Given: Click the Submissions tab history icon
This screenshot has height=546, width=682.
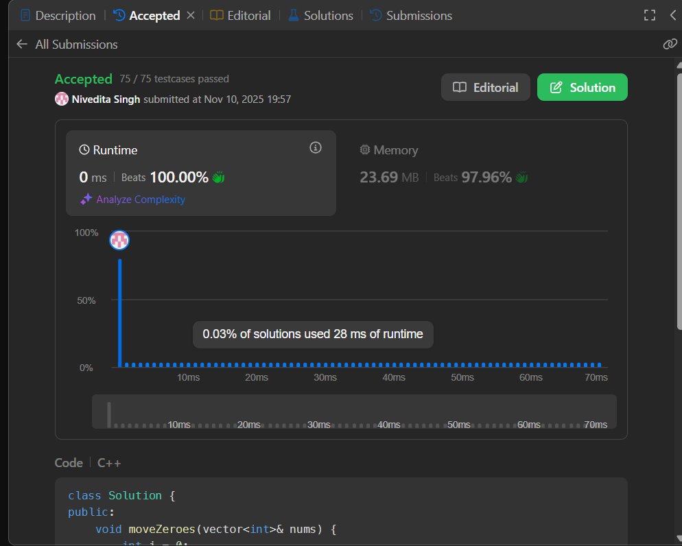Looking at the screenshot, I should click(375, 15).
